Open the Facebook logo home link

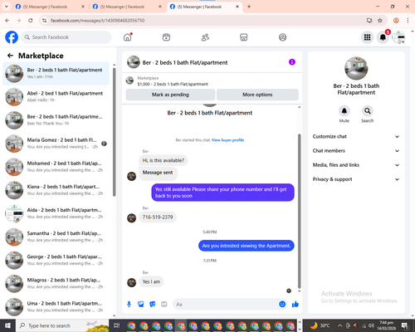[12, 37]
